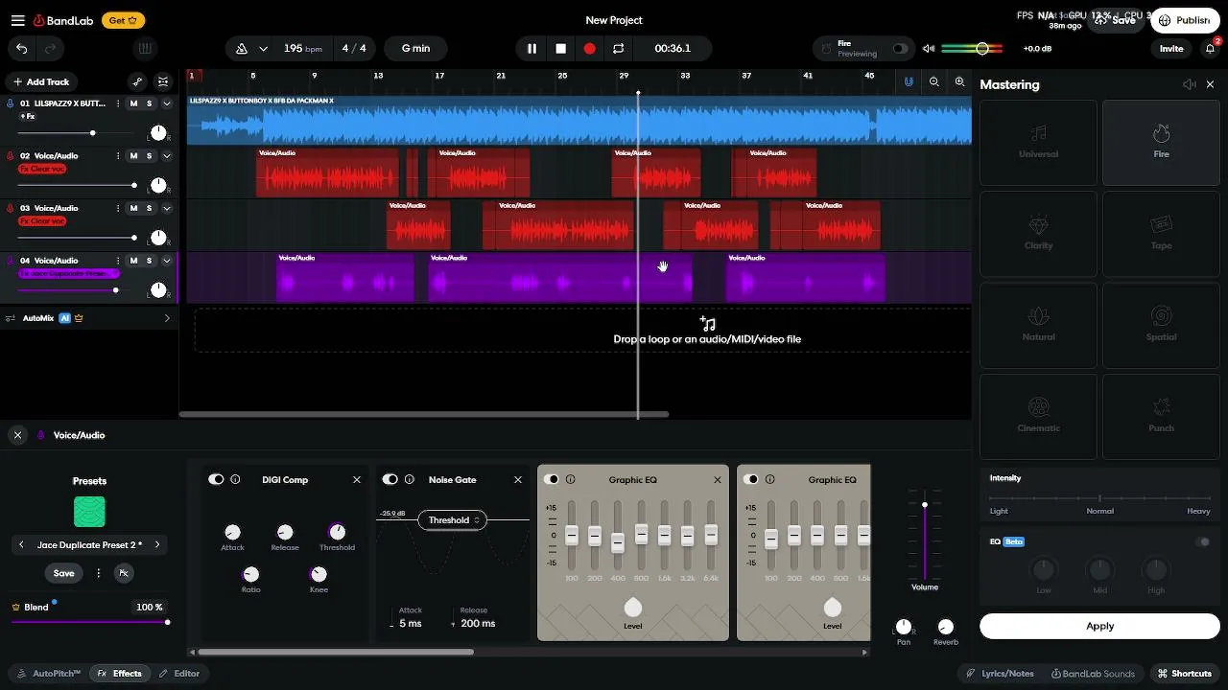Expand track 04 options chevron
Screen dimensions: 1228x690
click(166, 261)
